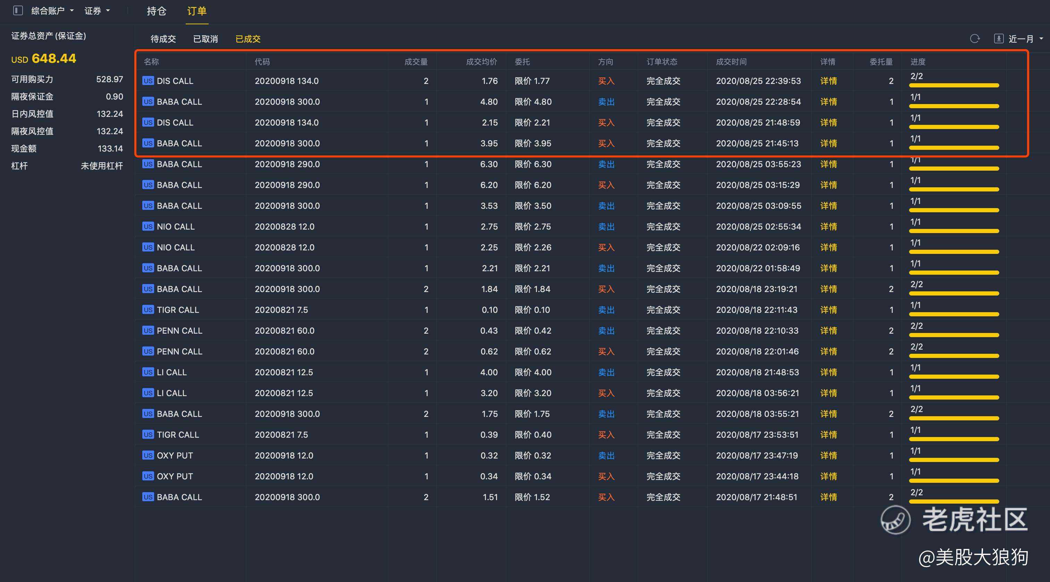Sort by 成交均价 column header
The width and height of the screenshot is (1050, 582).
point(481,62)
